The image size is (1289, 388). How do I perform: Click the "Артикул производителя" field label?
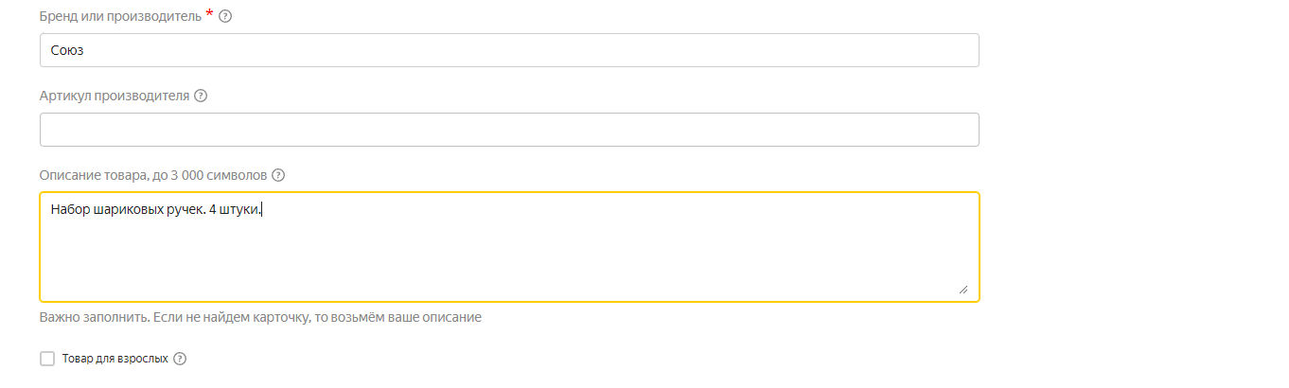point(115,96)
